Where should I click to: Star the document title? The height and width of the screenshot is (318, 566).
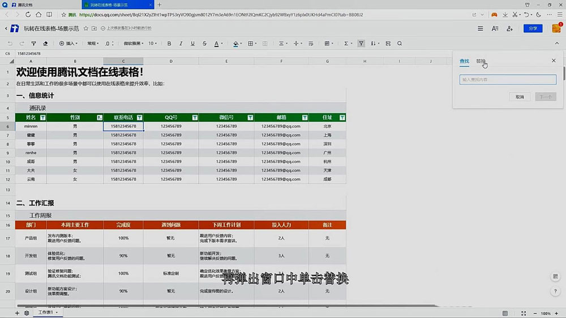point(86,28)
